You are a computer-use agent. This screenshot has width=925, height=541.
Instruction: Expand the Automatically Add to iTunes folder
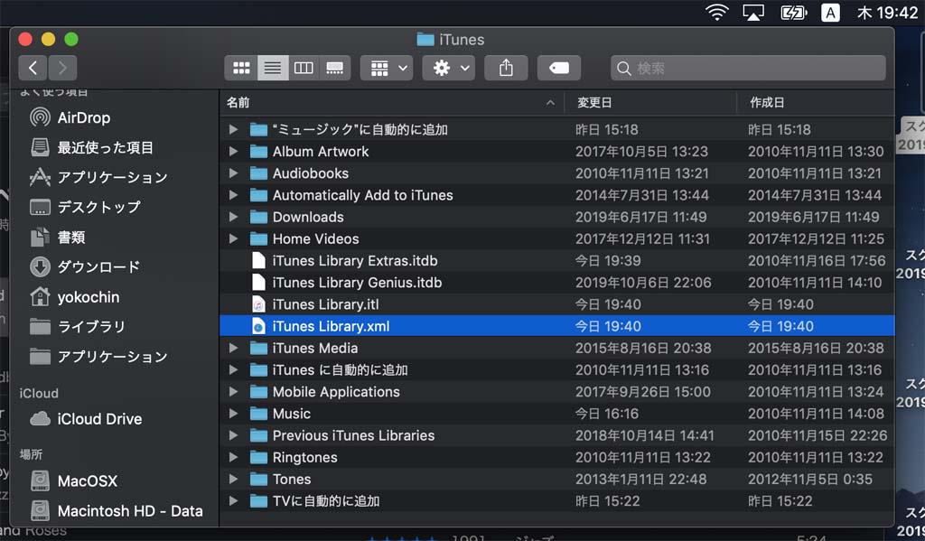(233, 195)
